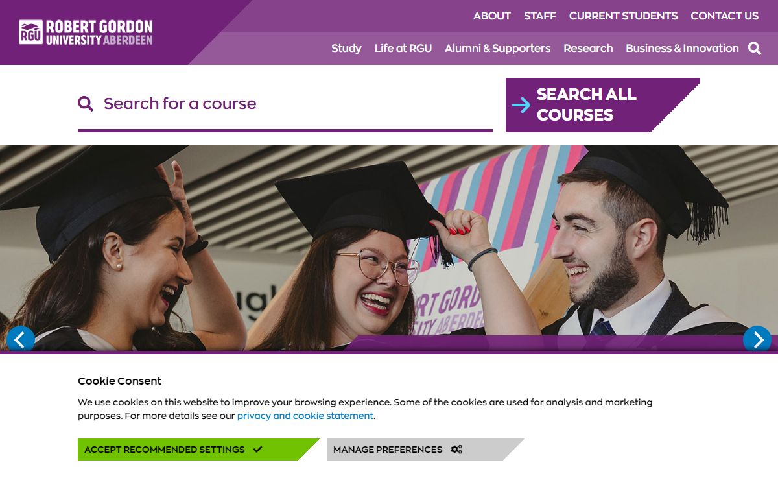Viewport: 778px width, 480px height.
Task: Open privacy and cookie statement link
Action: tap(305, 416)
